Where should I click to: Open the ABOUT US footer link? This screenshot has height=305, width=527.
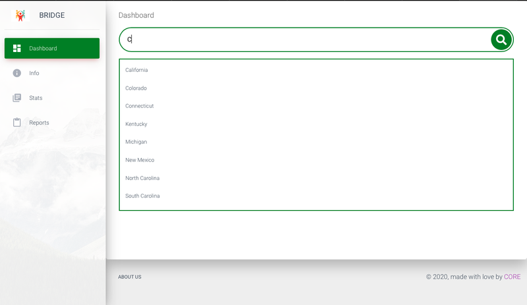coord(130,277)
